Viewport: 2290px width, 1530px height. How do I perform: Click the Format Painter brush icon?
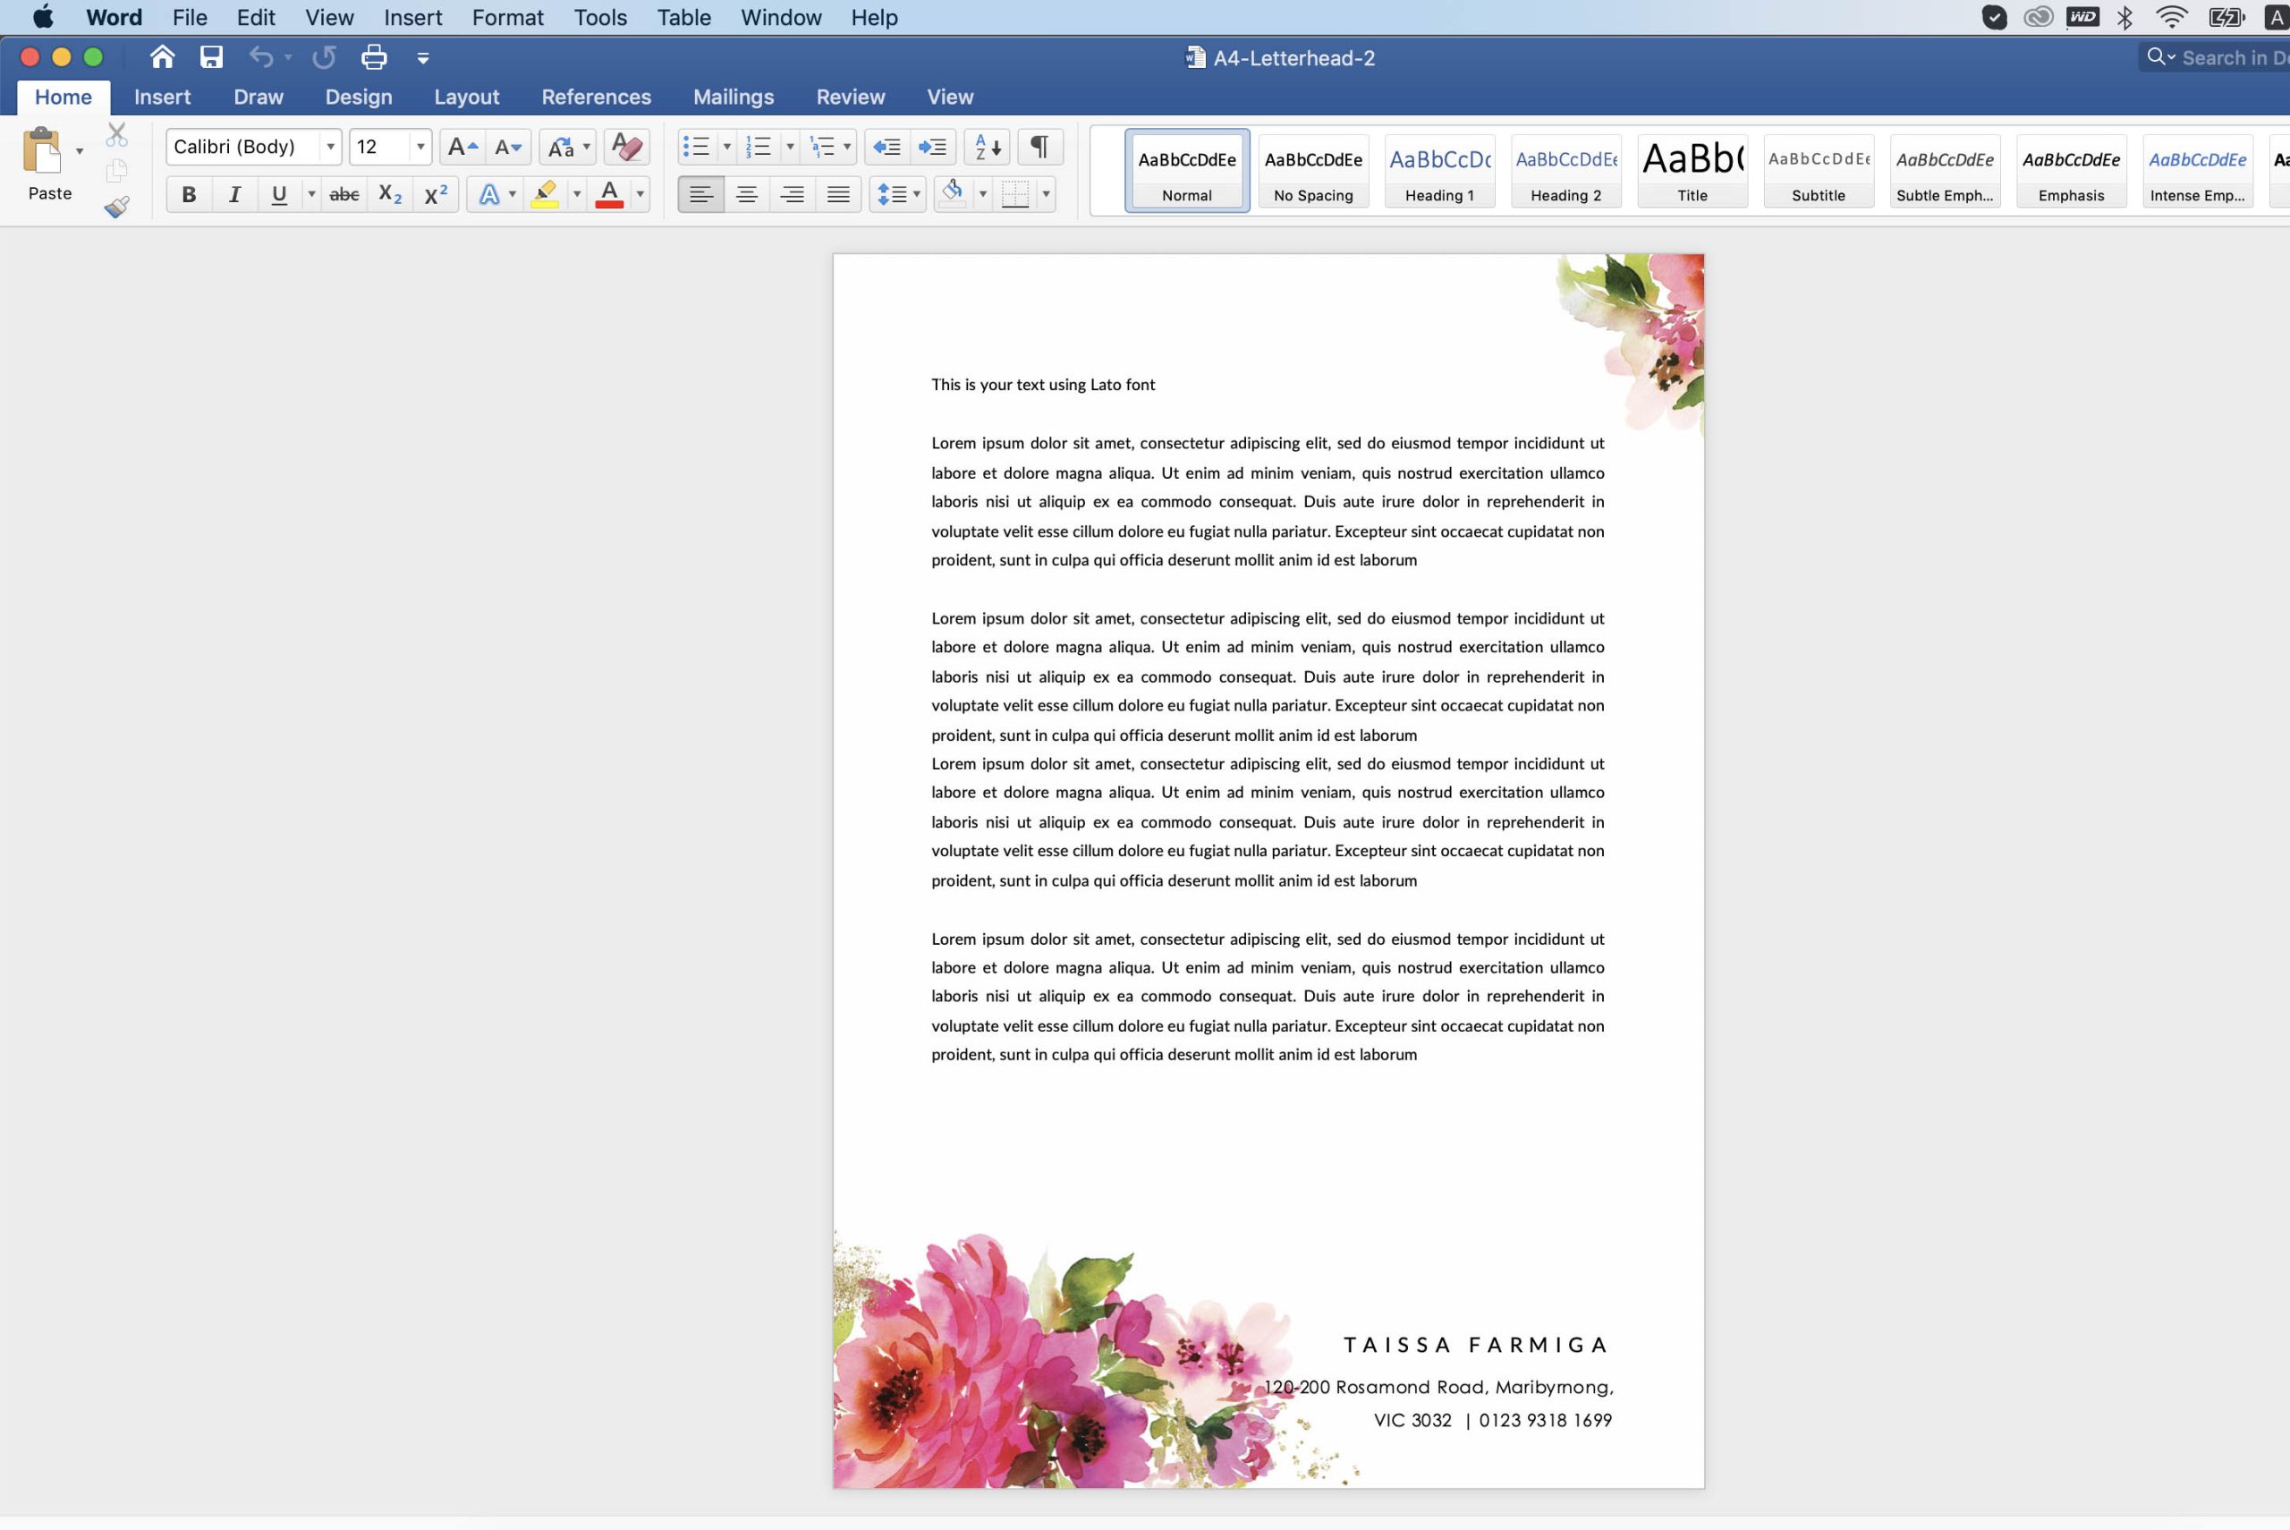pos(117,207)
